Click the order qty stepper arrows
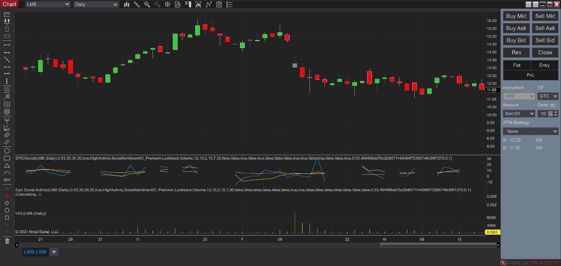Screen dimensions: 561x266 556,113
